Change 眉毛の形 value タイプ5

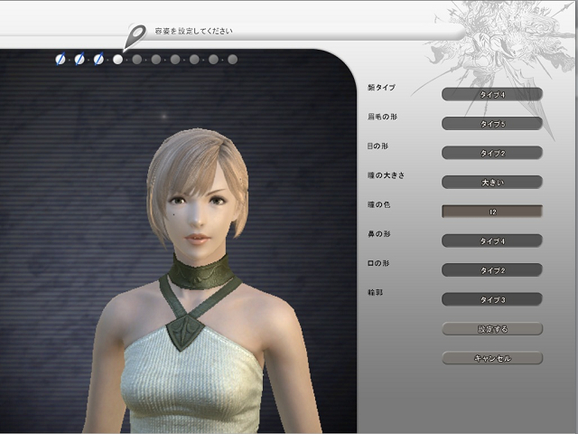(x=492, y=123)
